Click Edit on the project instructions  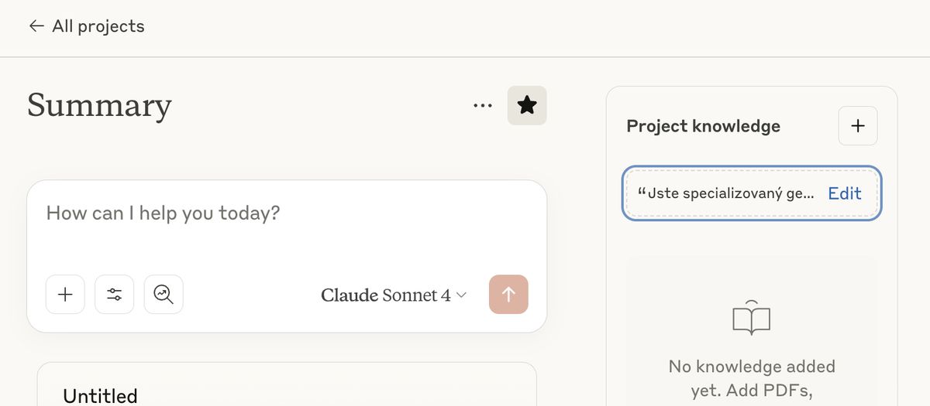(845, 193)
